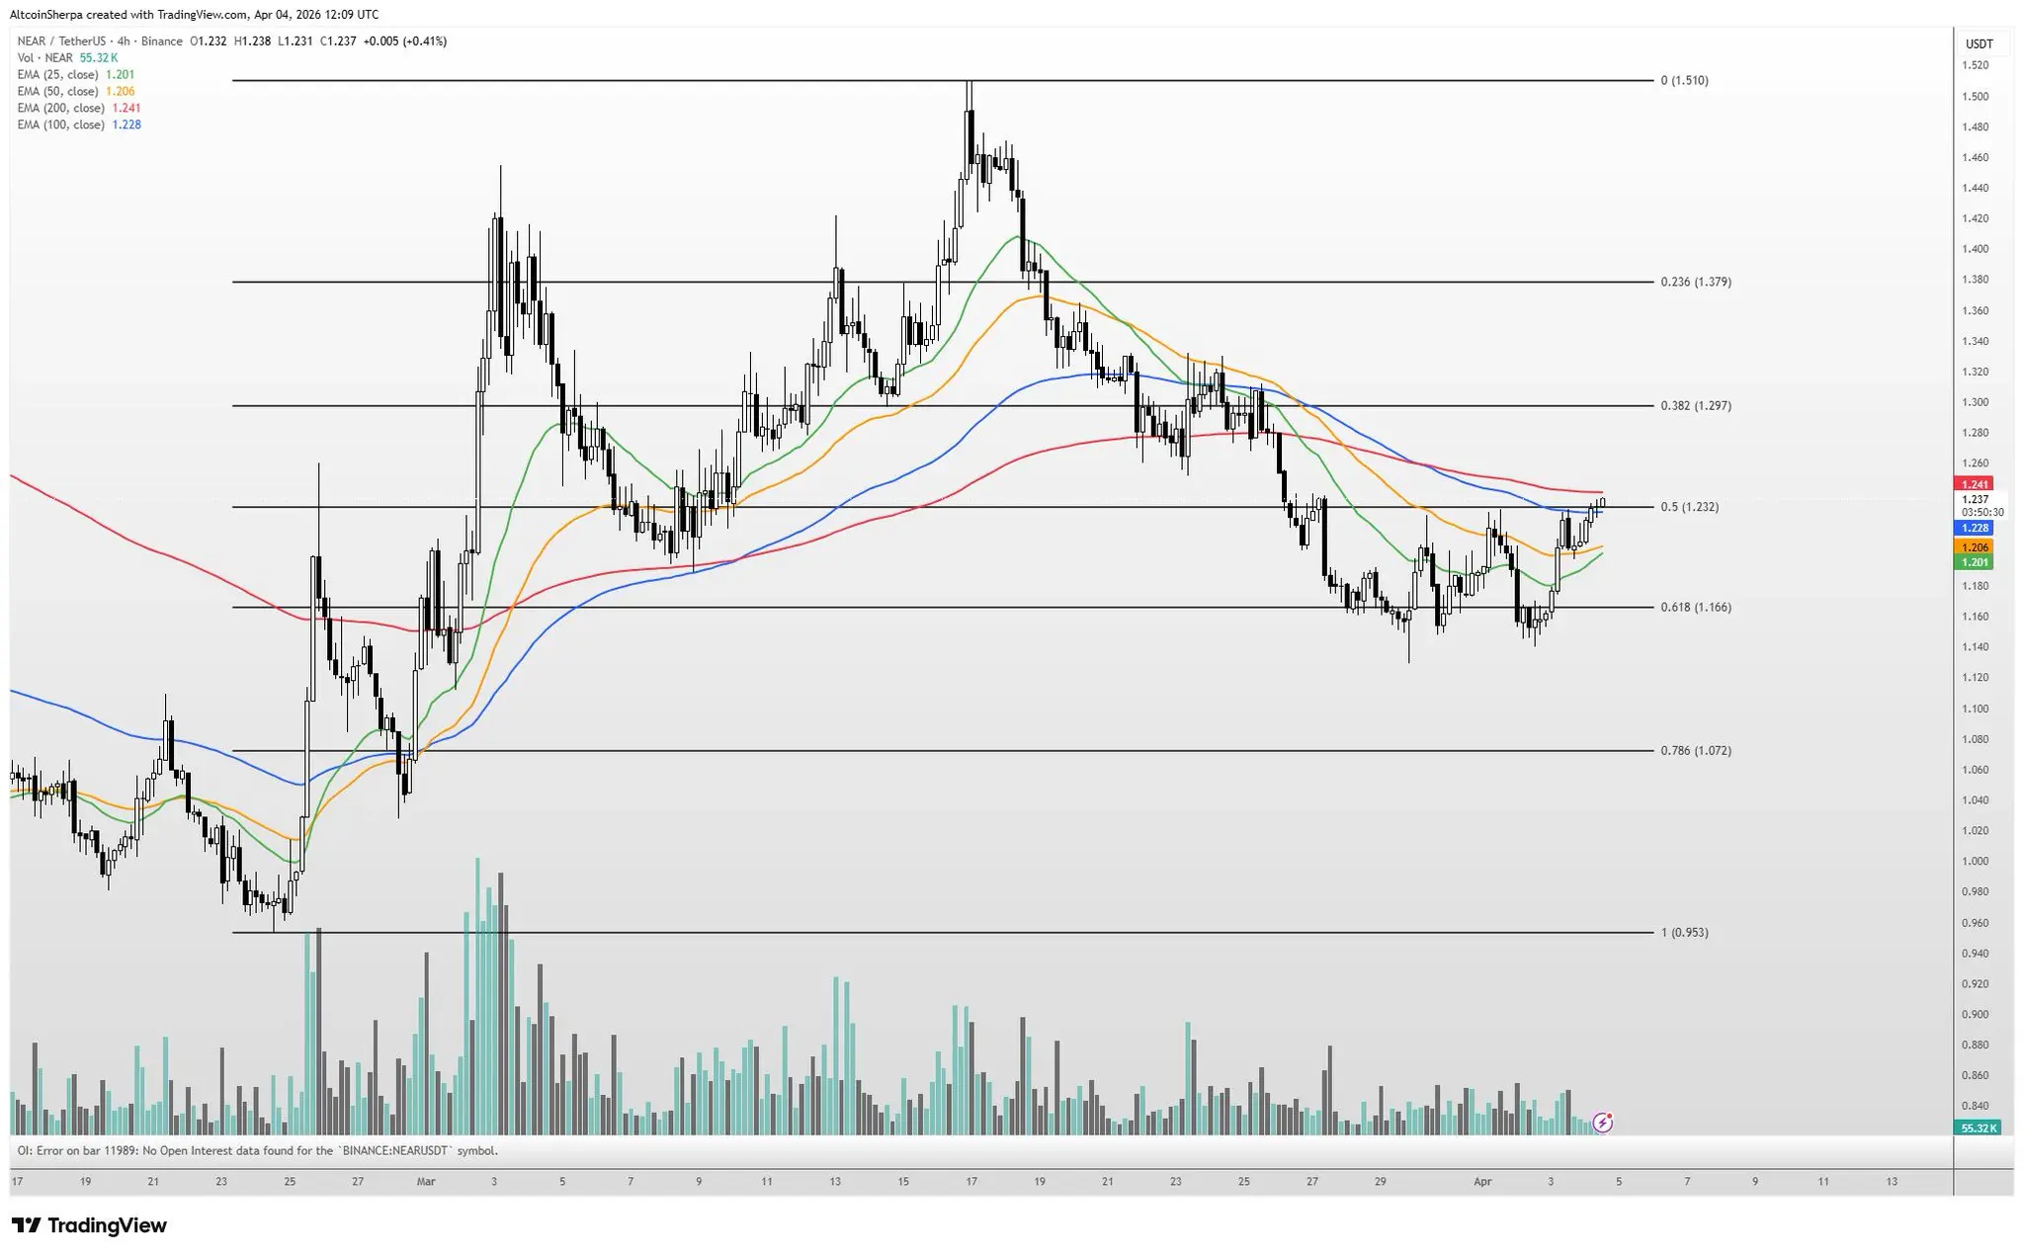Select the EMA (100, close) legend entry
The height and width of the screenshot is (1255, 2024).
(61, 125)
